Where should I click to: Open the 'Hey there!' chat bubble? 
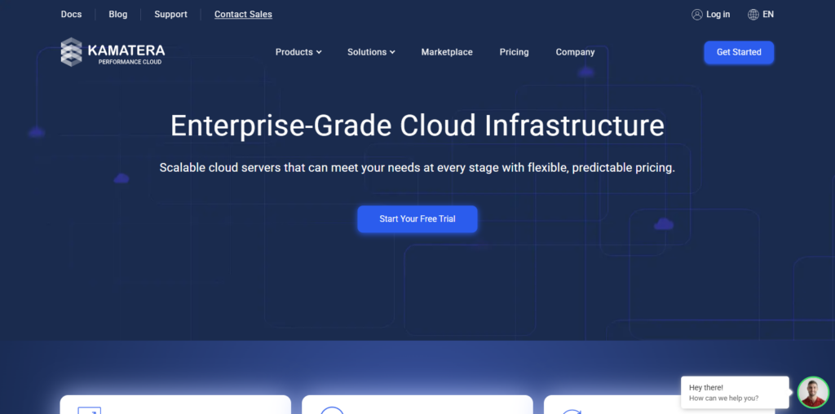735,392
